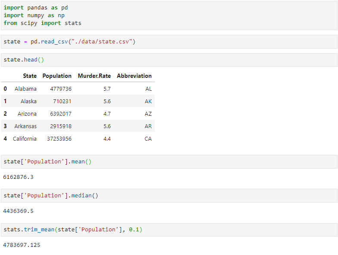This screenshot has height=255, width=338.
Task: Select the California cell
Action: tap(25, 138)
